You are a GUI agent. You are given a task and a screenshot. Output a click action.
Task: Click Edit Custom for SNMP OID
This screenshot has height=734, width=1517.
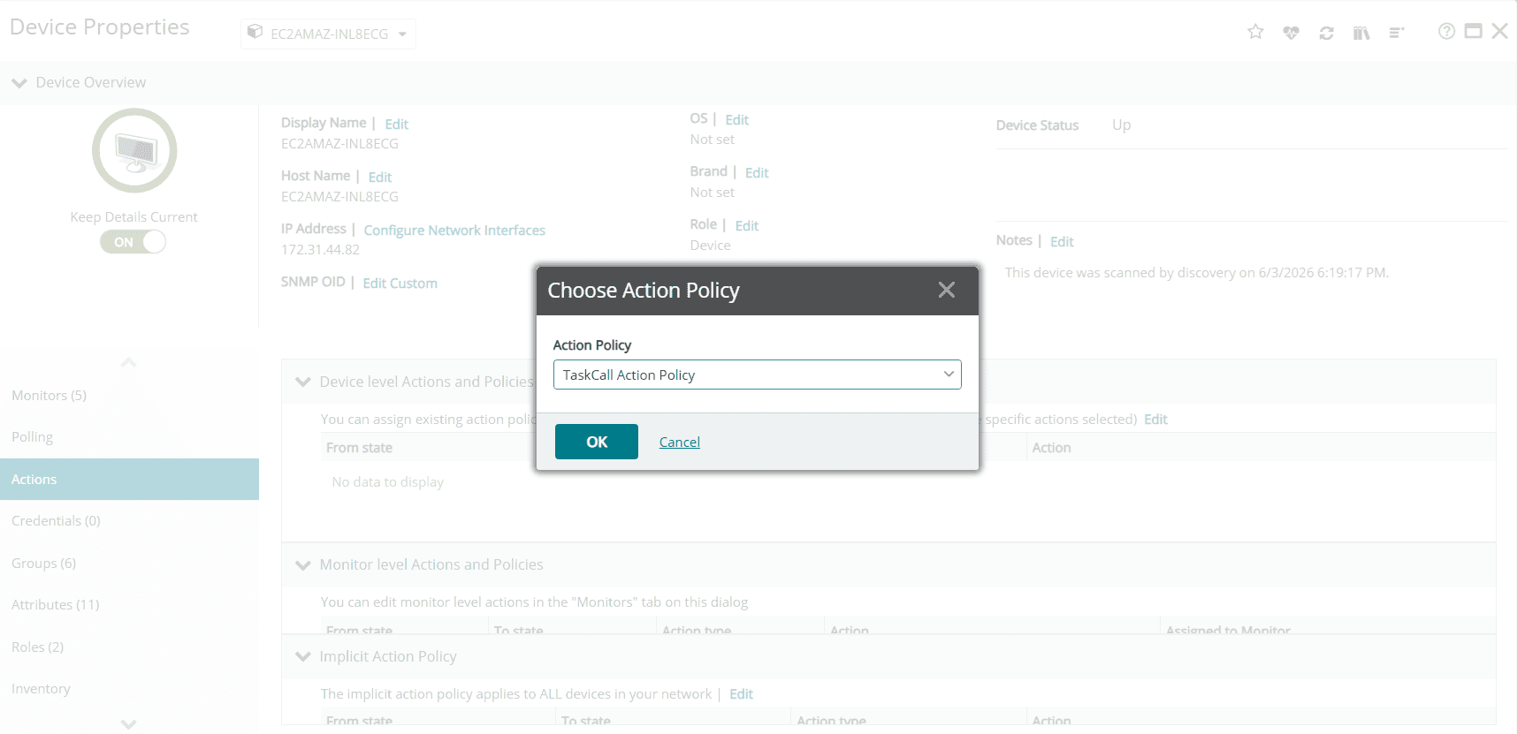click(x=400, y=283)
